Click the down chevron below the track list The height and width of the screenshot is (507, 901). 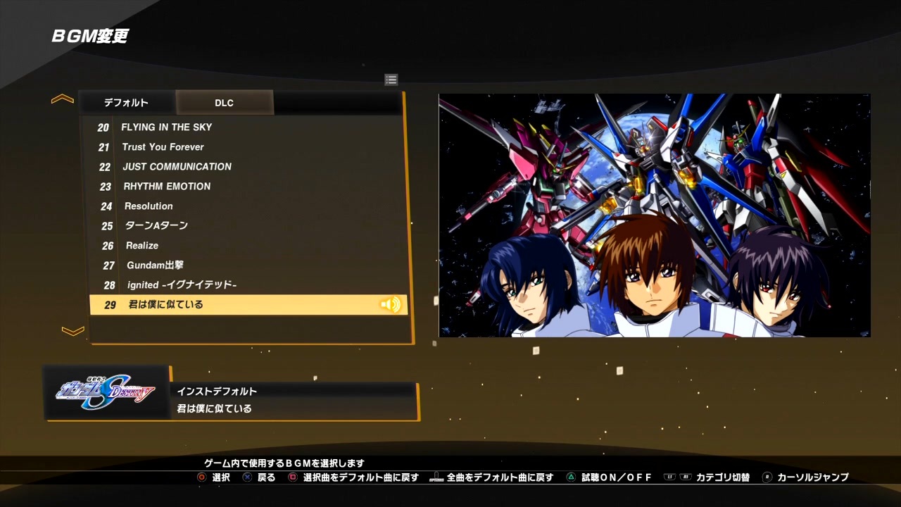click(x=73, y=330)
